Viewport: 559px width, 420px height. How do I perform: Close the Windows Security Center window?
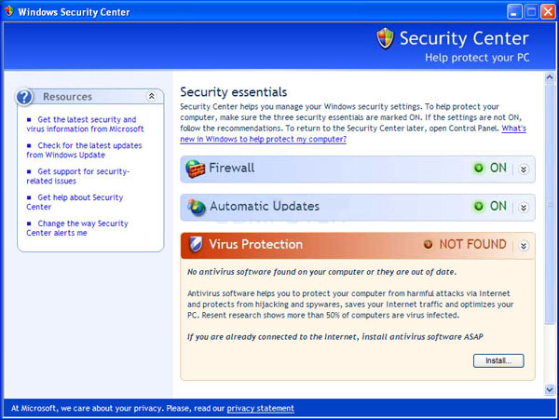point(548,12)
